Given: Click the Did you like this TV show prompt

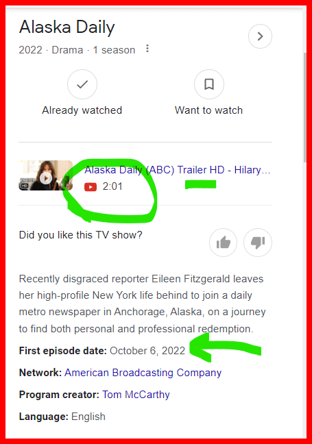Looking at the screenshot, I should 80,235.
